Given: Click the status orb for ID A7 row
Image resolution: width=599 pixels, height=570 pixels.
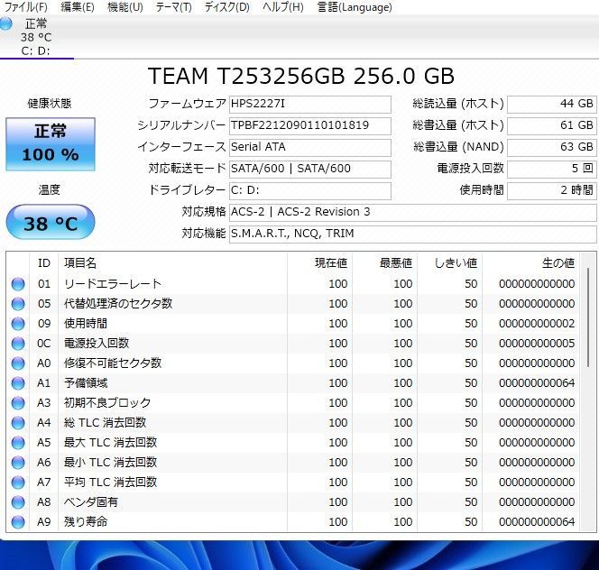Looking at the screenshot, I should tap(18, 483).
